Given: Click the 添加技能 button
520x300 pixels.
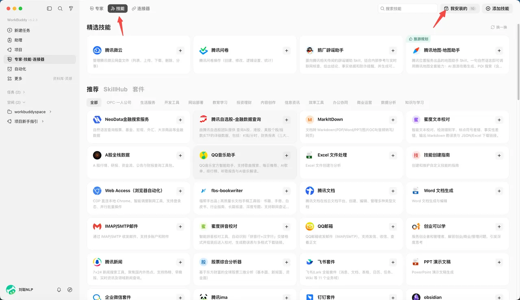Looking at the screenshot, I should (497, 9).
